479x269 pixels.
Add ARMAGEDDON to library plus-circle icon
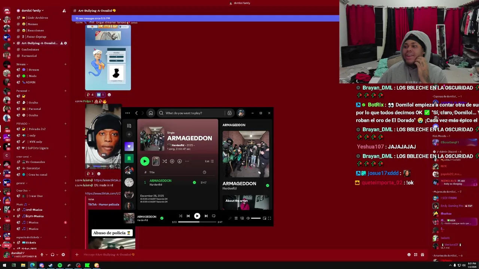point(172,161)
